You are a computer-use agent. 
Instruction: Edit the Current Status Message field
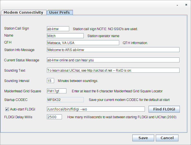click(113, 60)
